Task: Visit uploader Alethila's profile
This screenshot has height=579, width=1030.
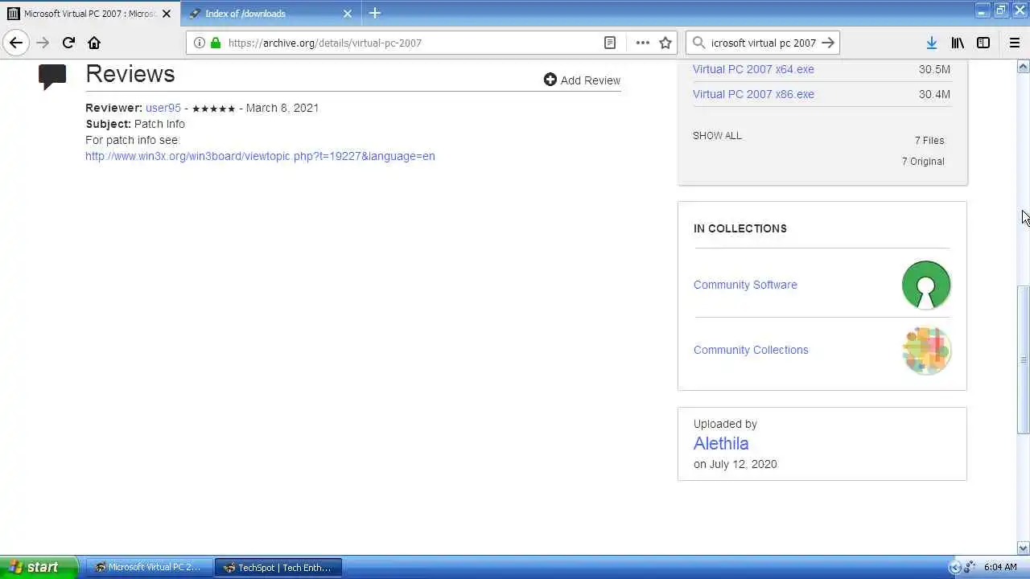Action: click(721, 443)
